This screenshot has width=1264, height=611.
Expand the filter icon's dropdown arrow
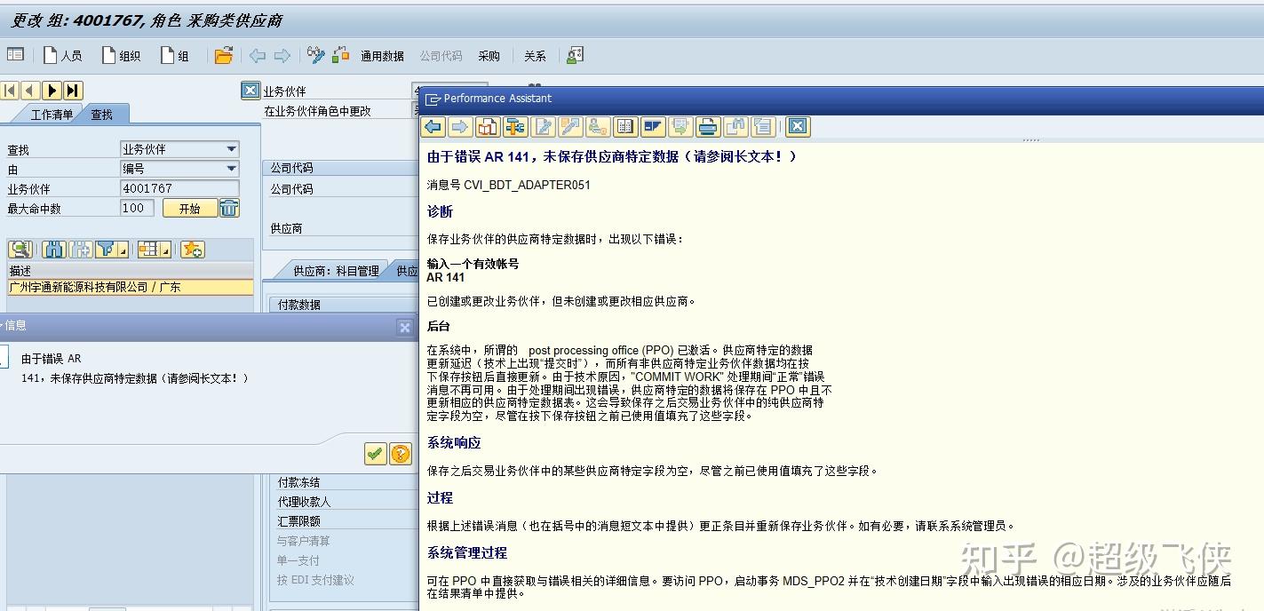click(x=123, y=250)
